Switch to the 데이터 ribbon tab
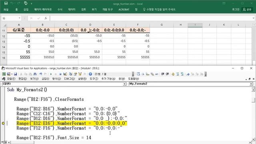The width and height of the screenshot is (256, 144). (72, 10)
